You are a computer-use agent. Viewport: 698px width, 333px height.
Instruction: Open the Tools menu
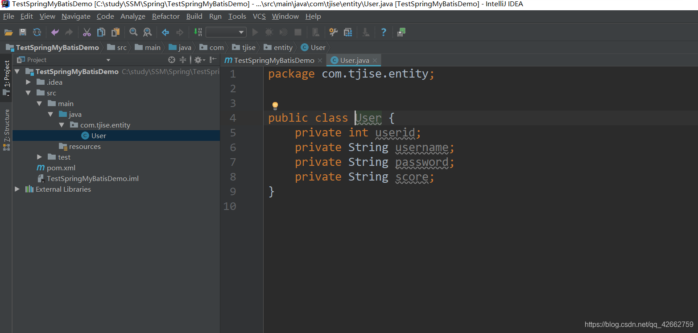[237, 16]
